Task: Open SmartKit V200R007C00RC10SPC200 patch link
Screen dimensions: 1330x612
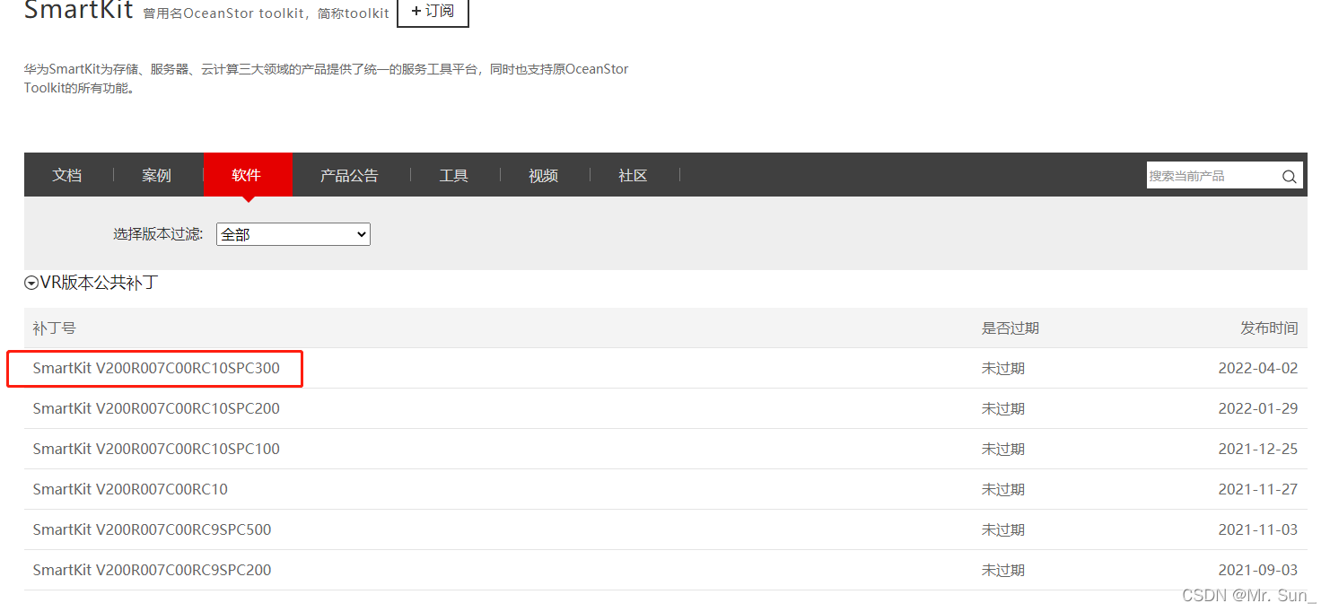Action: (156, 408)
